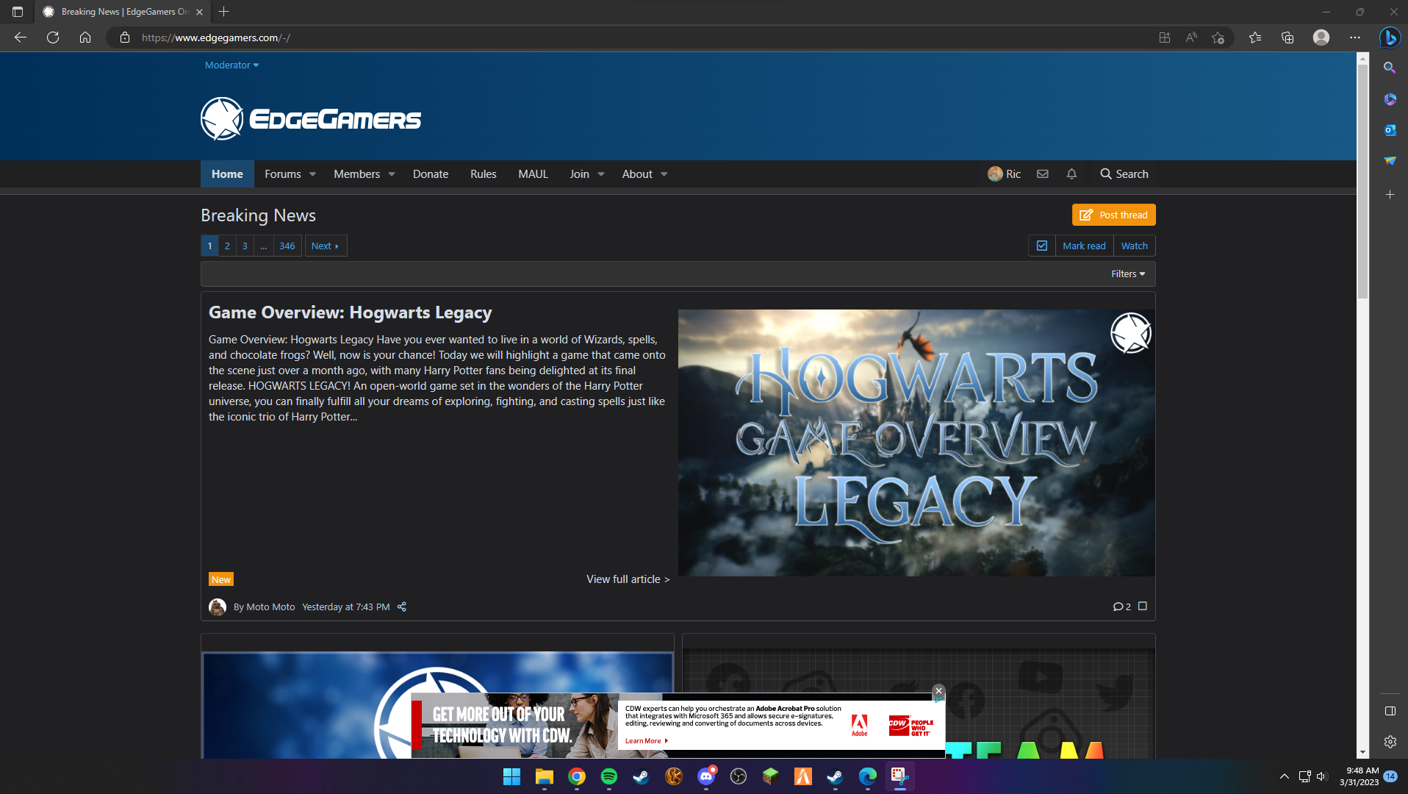
Task: Open the alerts bell icon
Action: pyautogui.click(x=1071, y=174)
